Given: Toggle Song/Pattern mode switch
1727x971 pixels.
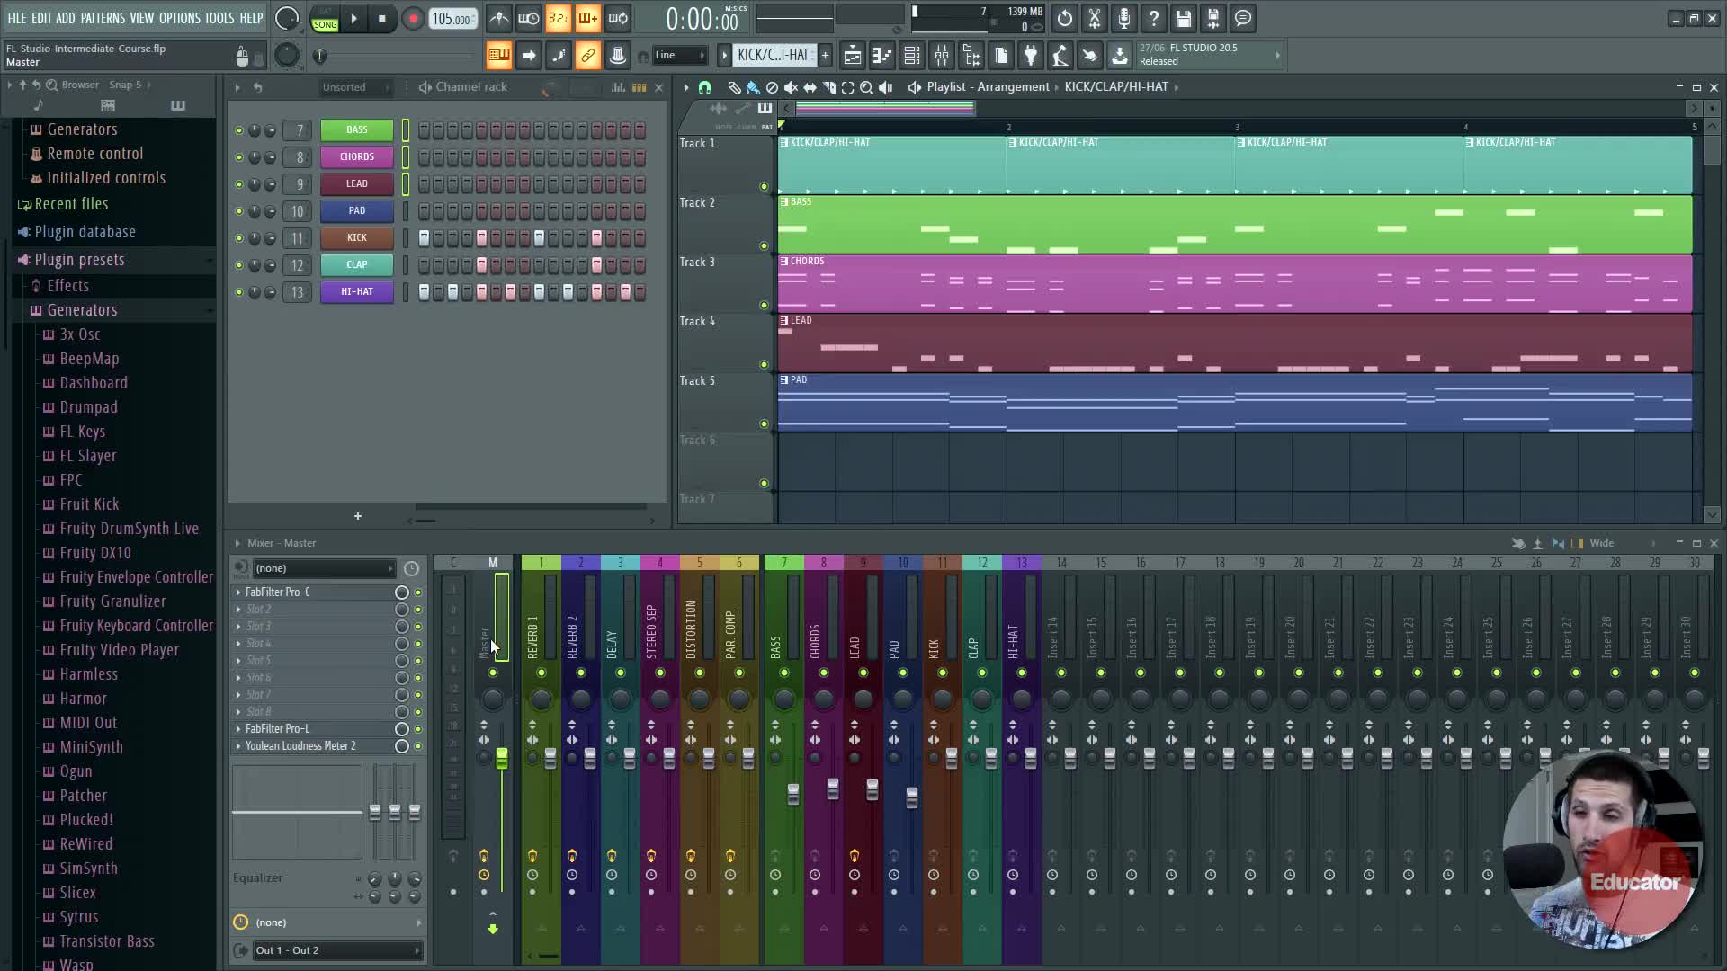Looking at the screenshot, I should [x=325, y=19].
